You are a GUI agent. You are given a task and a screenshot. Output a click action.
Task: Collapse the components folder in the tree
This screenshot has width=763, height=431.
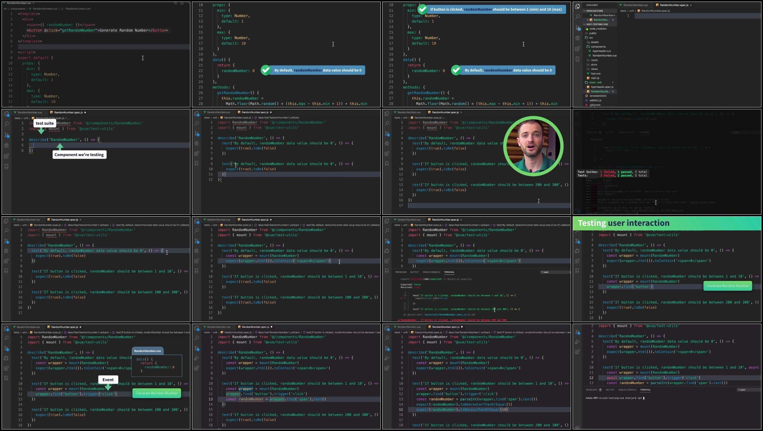click(596, 47)
